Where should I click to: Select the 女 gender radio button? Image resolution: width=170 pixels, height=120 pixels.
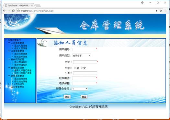click(82, 68)
